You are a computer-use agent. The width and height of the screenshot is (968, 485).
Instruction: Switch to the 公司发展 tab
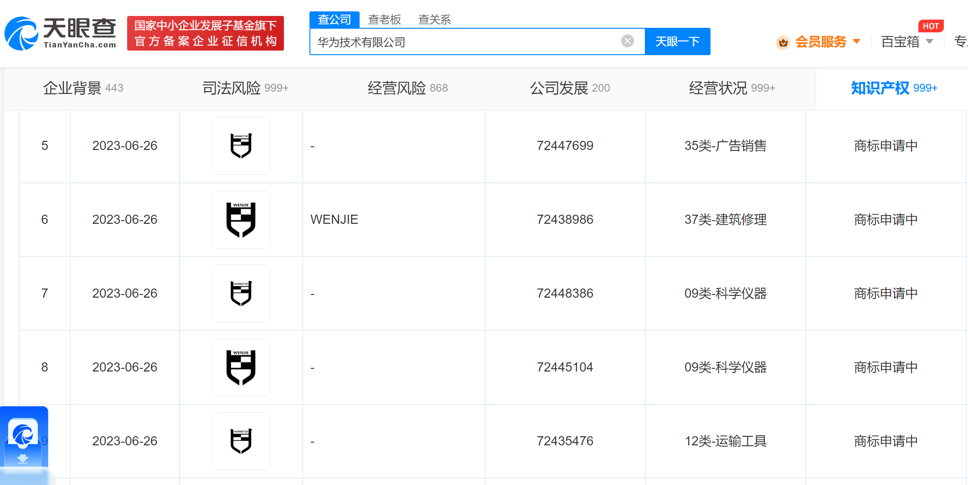coord(570,88)
